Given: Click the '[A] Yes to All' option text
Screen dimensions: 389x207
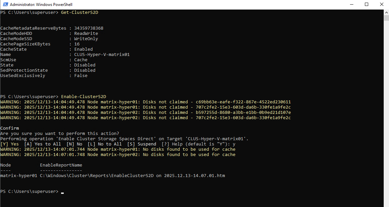Looking at the screenshot, I should point(43,144).
